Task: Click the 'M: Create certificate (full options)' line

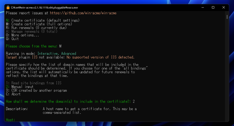Action: [x=39, y=24]
